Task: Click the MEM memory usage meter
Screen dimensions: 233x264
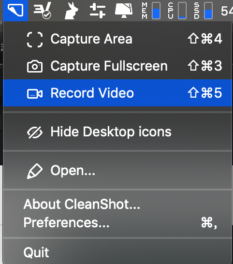Action: click(151, 11)
